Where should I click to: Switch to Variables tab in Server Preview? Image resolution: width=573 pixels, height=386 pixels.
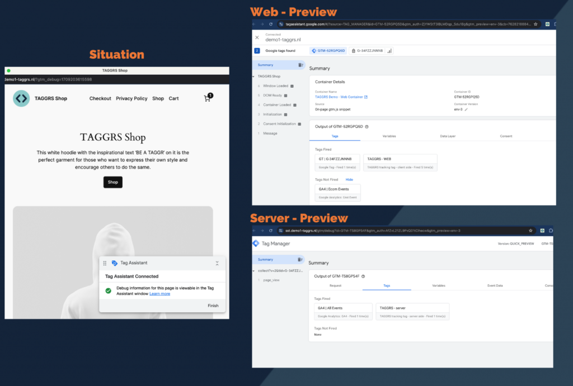click(439, 285)
